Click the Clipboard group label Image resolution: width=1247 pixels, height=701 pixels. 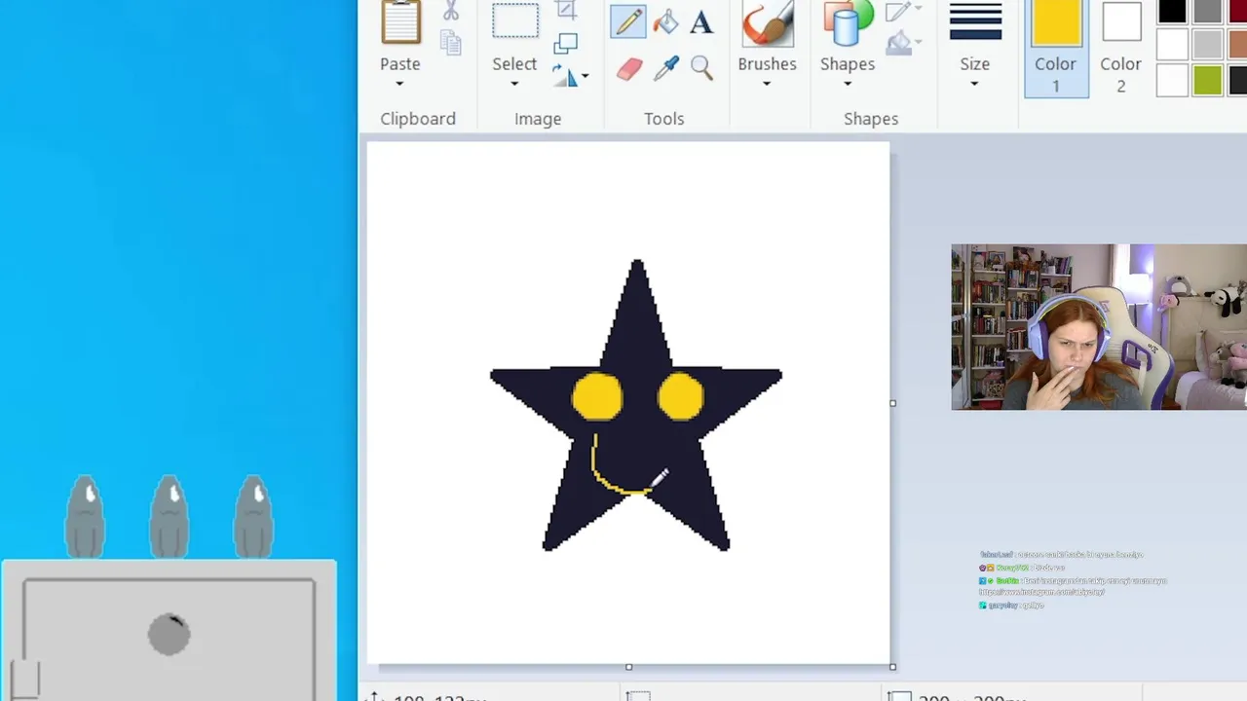tap(418, 119)
